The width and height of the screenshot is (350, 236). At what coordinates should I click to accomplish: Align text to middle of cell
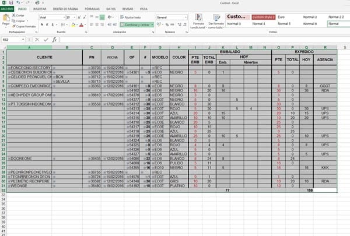pos(97,17)
